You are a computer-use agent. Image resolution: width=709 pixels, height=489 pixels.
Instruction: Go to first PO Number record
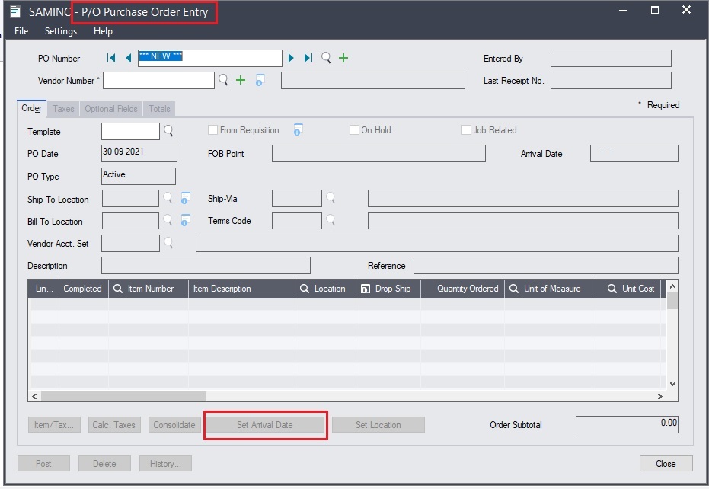click(111, 58)
